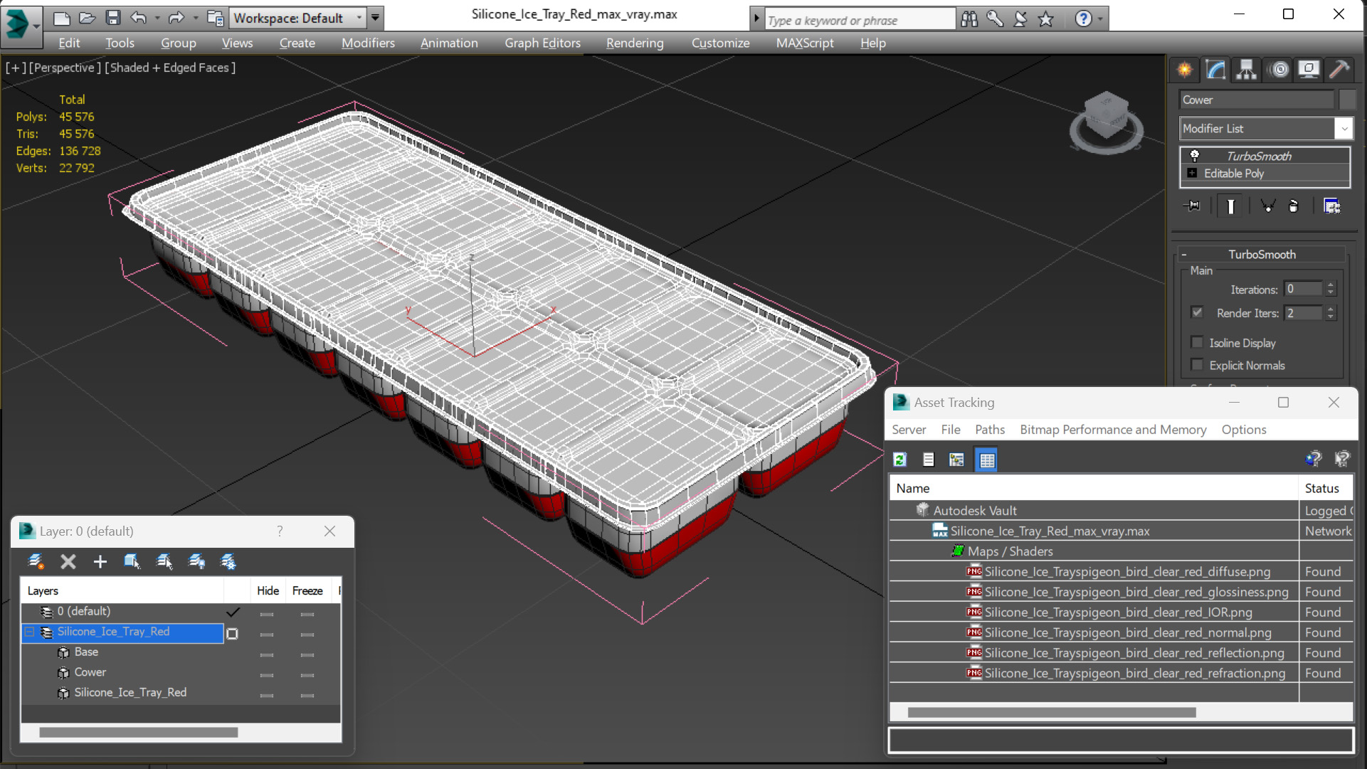Expand Editable Poly sub-object levels
Image resolution: width=1367 pixels, height=769 pixels.
click(1192, 173)
